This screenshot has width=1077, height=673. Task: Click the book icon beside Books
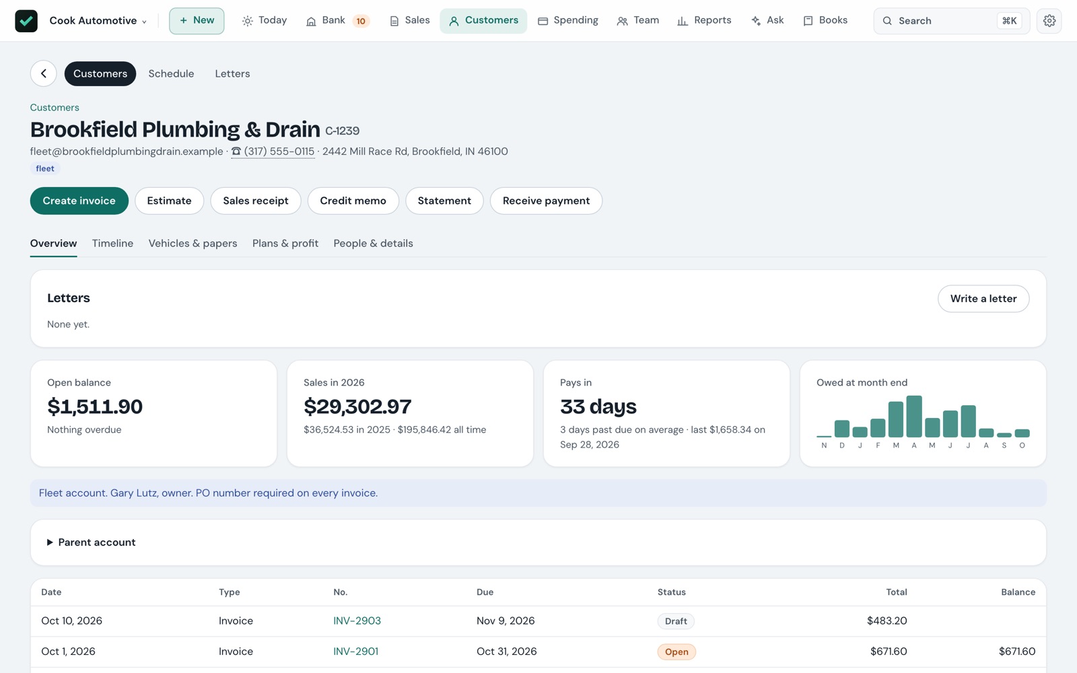point(808,21)
